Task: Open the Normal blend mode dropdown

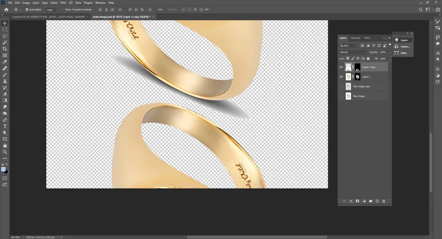Action: pos(353,52)
